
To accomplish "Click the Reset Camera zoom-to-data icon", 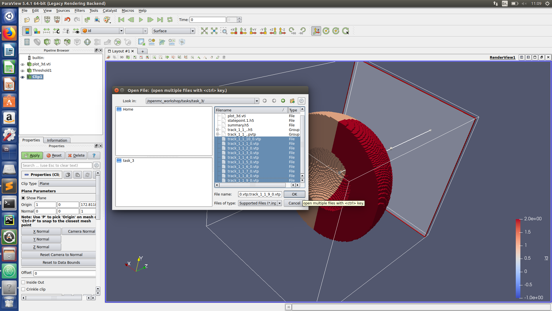I will [x=204, y=31].
